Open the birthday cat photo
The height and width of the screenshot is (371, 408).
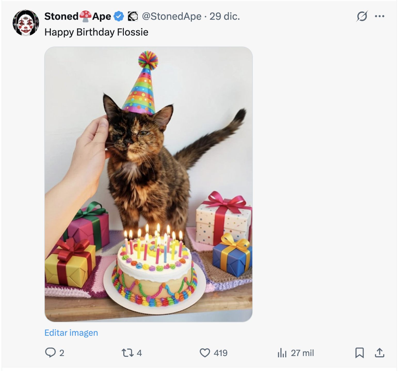148,184
